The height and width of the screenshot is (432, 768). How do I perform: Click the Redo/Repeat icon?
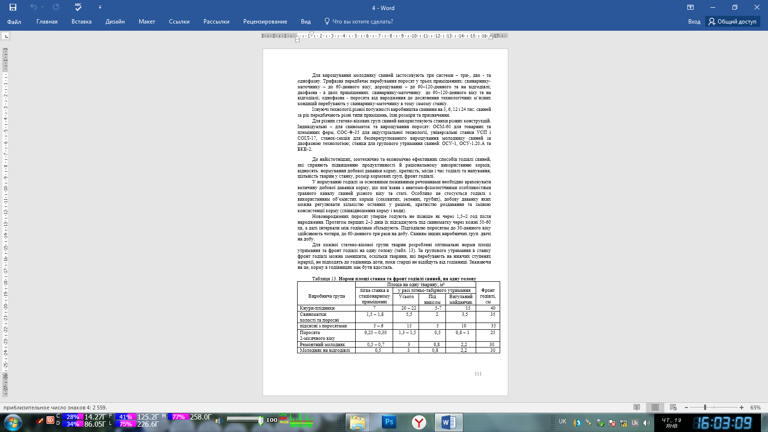[56, 7]
